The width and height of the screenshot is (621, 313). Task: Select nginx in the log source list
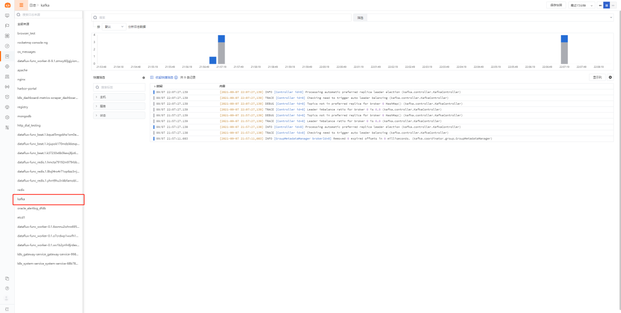pyautogui.click(x=22, y=79)
